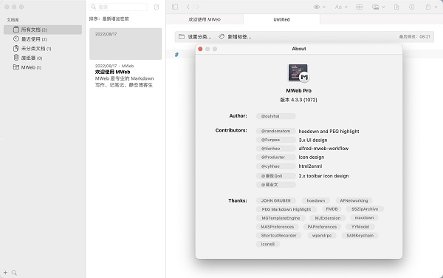Open contributor link @Funpee

point(275,140)
